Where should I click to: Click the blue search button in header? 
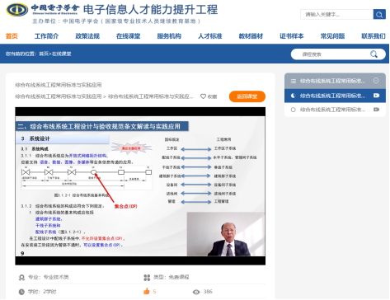point(379,14)
